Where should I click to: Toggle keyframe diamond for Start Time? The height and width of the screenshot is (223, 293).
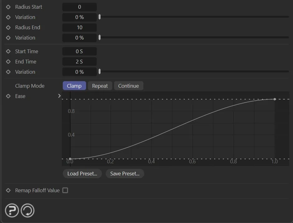click(x=8, y=51)
